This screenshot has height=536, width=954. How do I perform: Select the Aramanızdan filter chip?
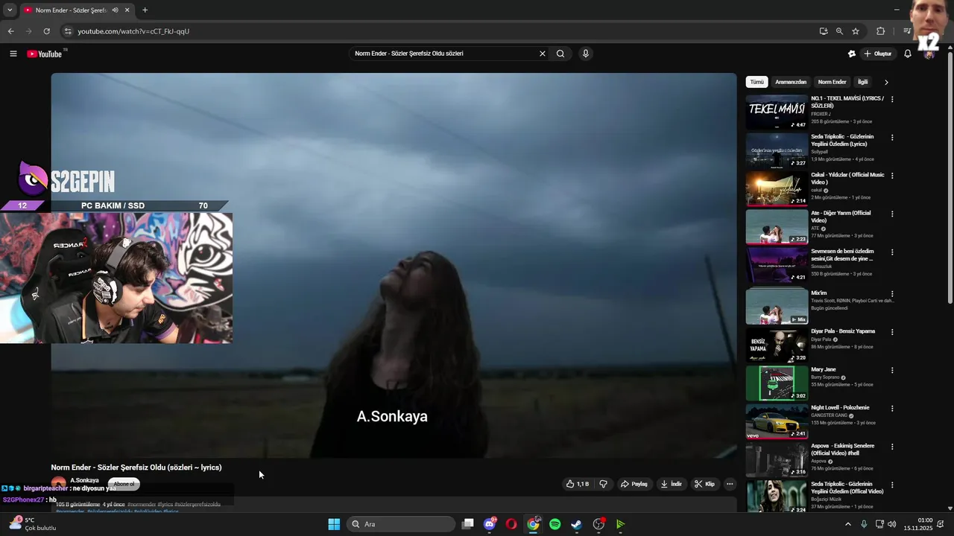(791, 82)
